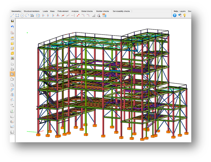Click the Help menu label
Viewport: 211px width, 162px height.
point(175,11)
